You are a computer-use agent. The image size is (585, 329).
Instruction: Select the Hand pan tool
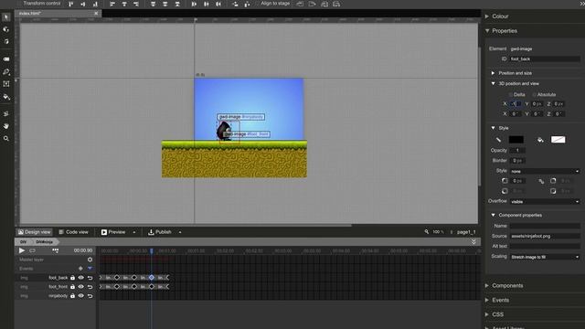point(6,126)
